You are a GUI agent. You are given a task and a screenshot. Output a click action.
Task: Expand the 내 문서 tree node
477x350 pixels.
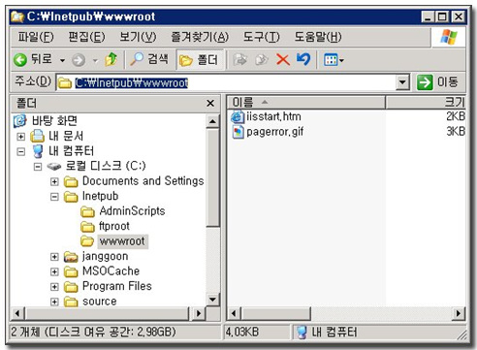tap(20, 137)
